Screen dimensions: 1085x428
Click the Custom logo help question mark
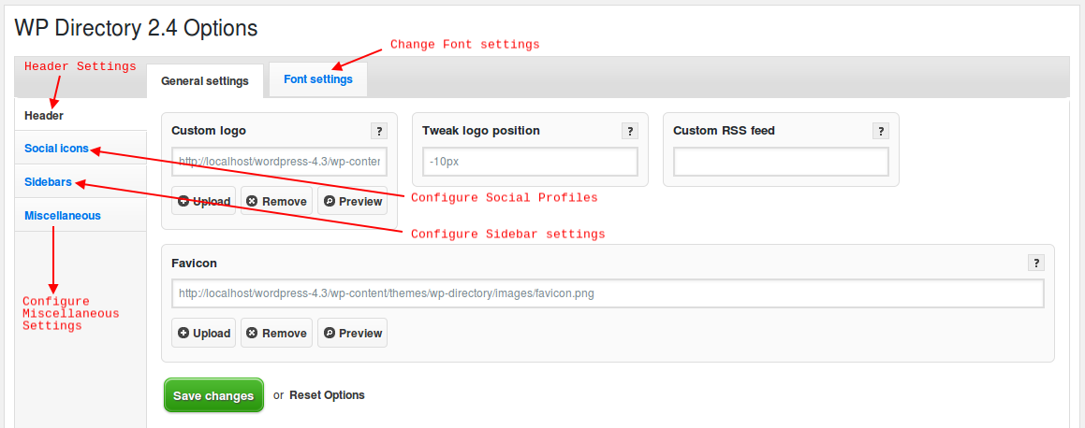[379, 131]
